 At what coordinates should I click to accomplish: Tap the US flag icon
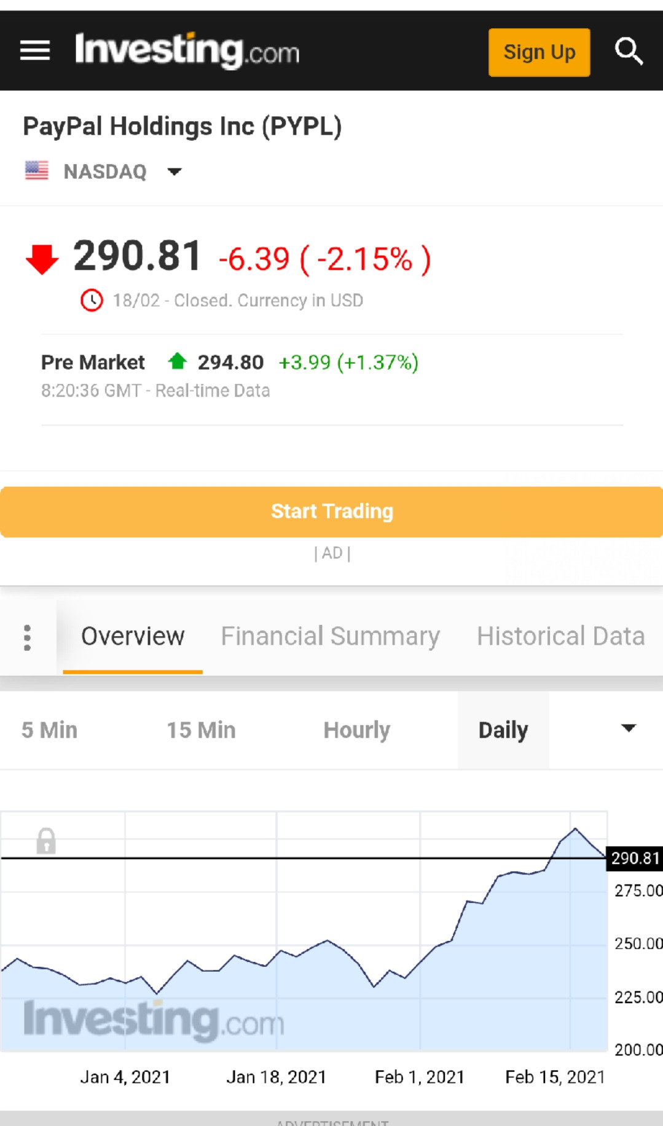pyautogui.click(x=37, y=170)
